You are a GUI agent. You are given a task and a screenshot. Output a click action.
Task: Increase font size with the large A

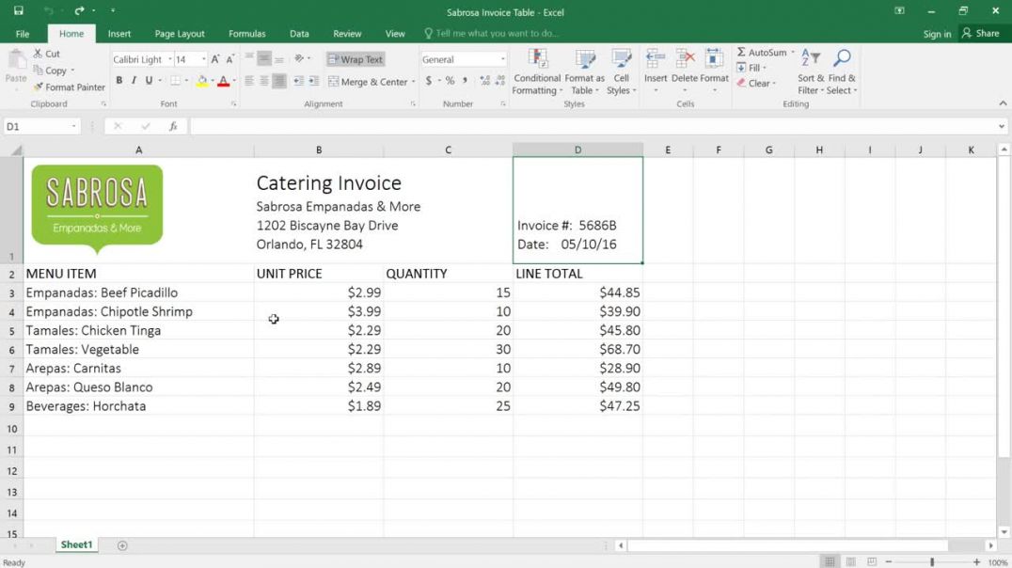(215, 58)
